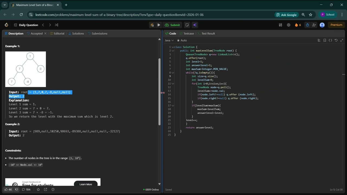
Task: Like the problem with thumbs up 4K
Action: click(x=8, y=190)
